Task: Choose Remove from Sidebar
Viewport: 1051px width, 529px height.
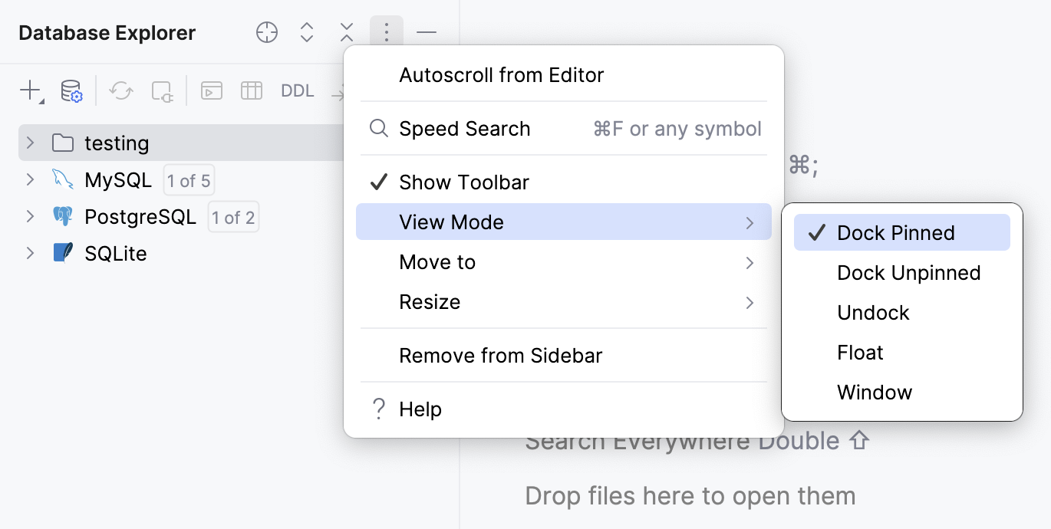Action: 500,355
